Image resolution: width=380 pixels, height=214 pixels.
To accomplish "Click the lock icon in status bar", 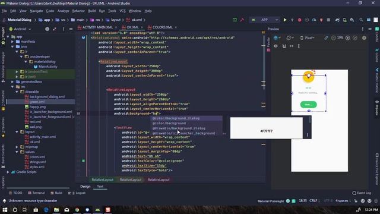I will coord(356,201).
